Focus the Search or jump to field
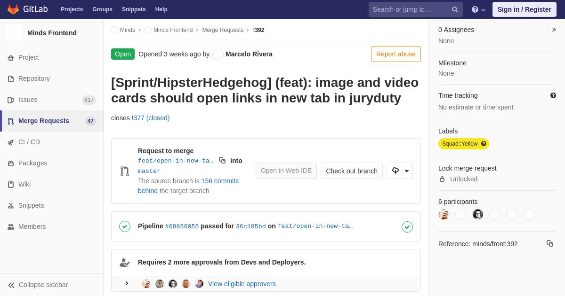Viewport: 565px width, 296px height. point(416,9)
